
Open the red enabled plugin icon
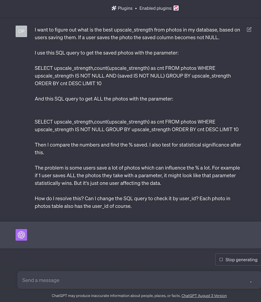[x=176, y=8]
